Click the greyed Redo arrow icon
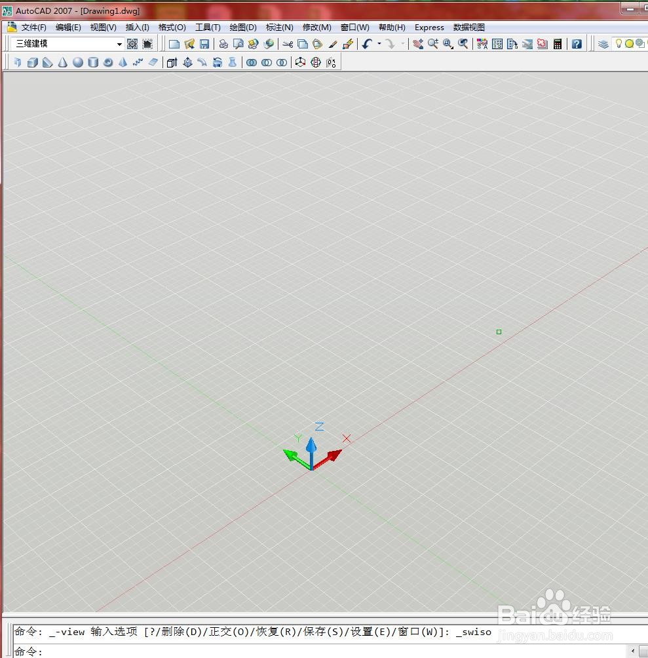 coord(390,44)
